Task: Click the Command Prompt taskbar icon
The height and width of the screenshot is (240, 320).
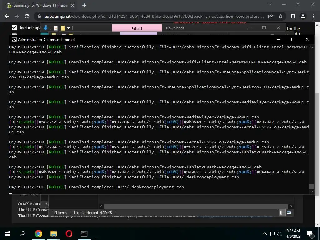Action: tap(84, 234)
